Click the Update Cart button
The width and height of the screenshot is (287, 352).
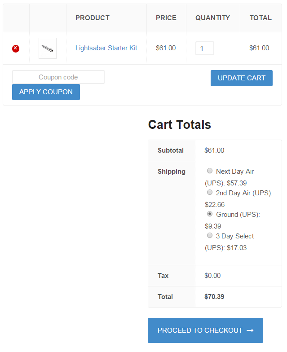(242, 78)
